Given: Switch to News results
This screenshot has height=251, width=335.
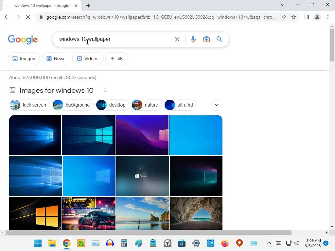Looking at the screenshot, I should [x=56, y=59].
